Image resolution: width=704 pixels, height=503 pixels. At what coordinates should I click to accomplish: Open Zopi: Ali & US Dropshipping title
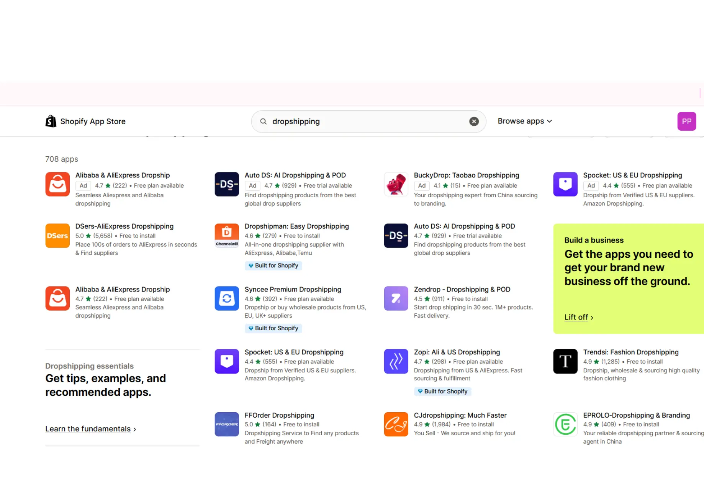457,352
